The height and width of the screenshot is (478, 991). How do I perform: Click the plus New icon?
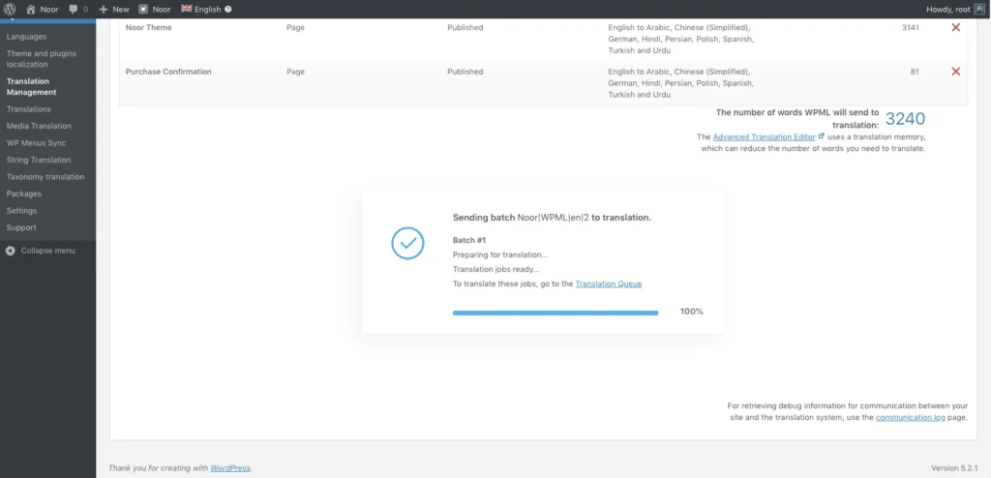[104, 9]
